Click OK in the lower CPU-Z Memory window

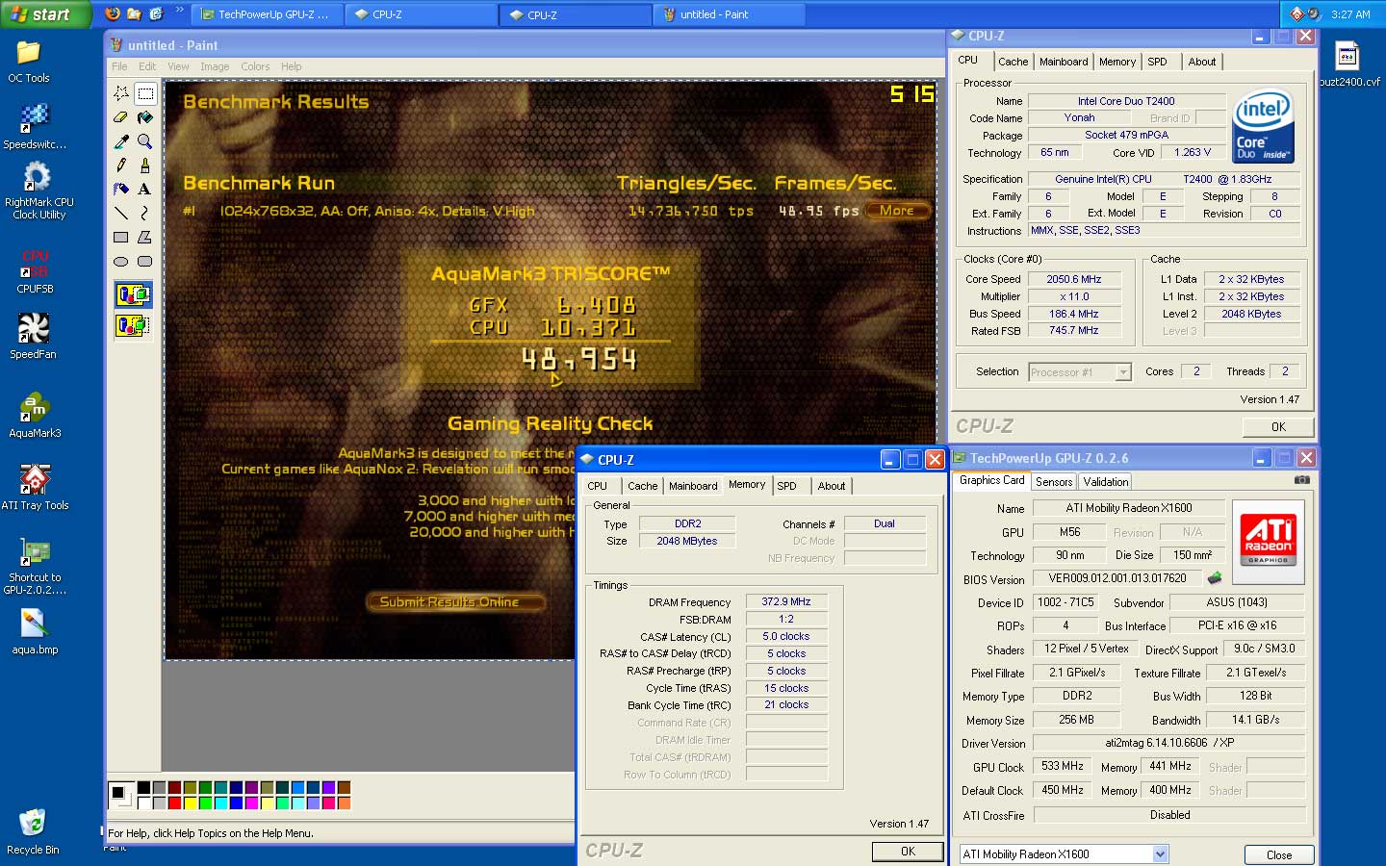coord(908,852)
